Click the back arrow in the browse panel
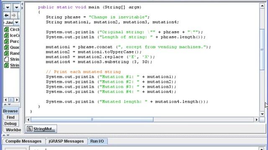 pos(7,15)
